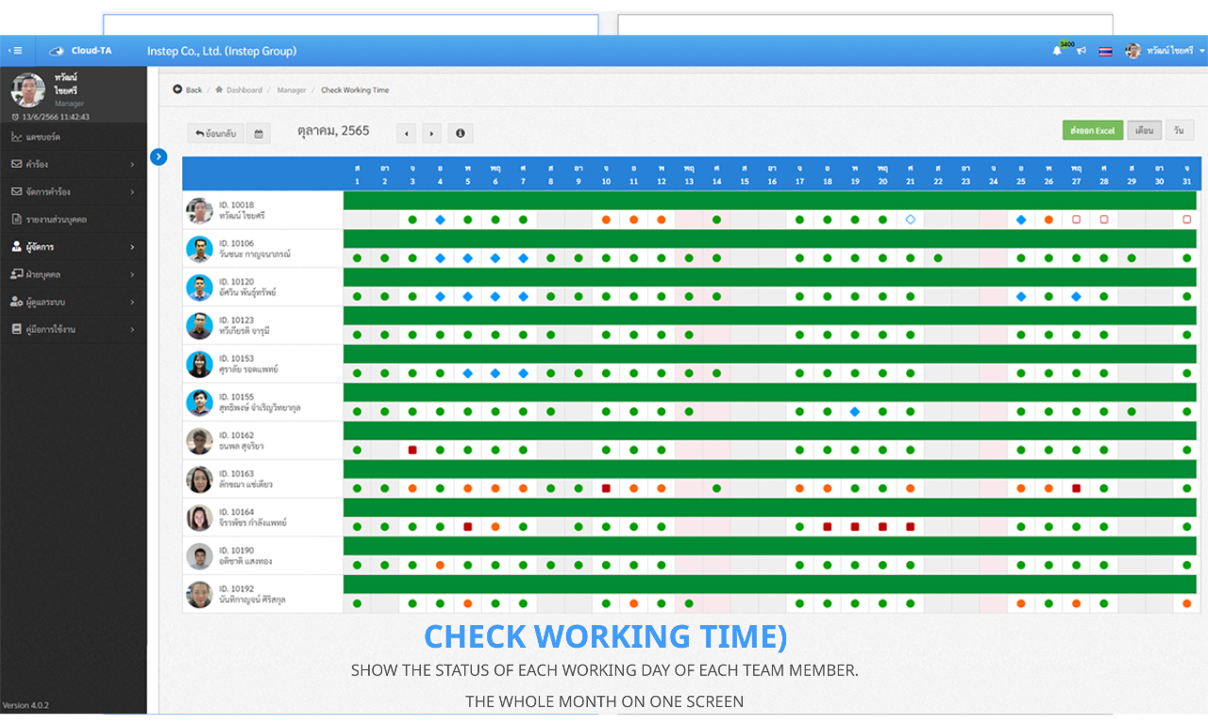The image size is (1208, 725).
Task: Click the red square status for ID 10162
Action: point(412,451)
